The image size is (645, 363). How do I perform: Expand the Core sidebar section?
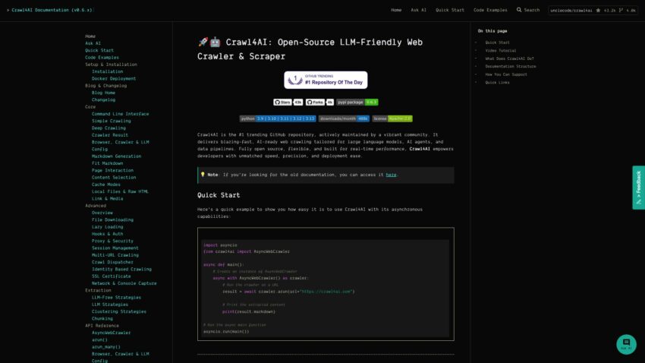pyautogui.click(x=90, y=106)
